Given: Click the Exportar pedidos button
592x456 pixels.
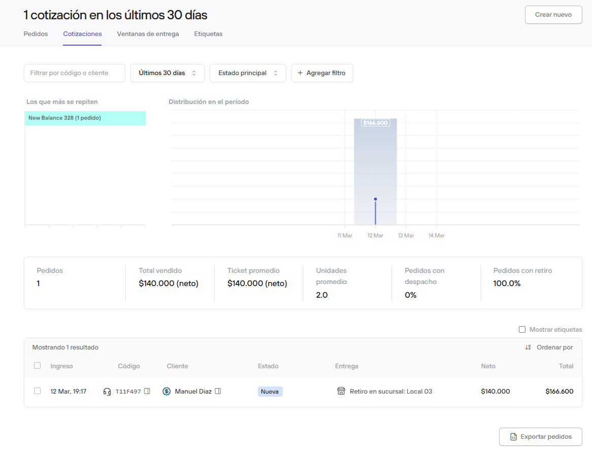Looking at the screenshot, I should pyautogui.click(x=540, y=437).
